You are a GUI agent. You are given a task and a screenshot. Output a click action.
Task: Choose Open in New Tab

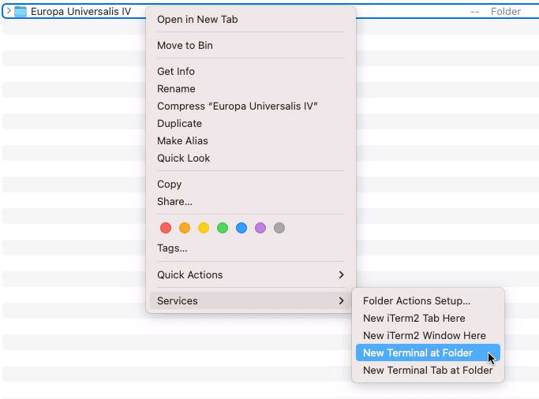[x=197, y=19]
